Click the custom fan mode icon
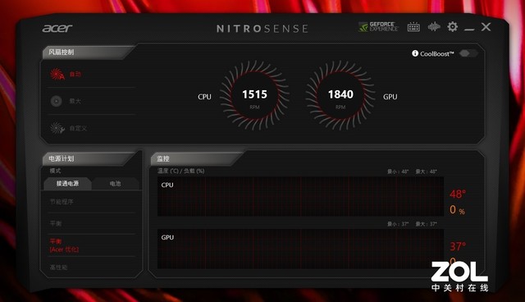Image resolution: width=525 pixels, height=302 pixels. [x=57, y=128]
